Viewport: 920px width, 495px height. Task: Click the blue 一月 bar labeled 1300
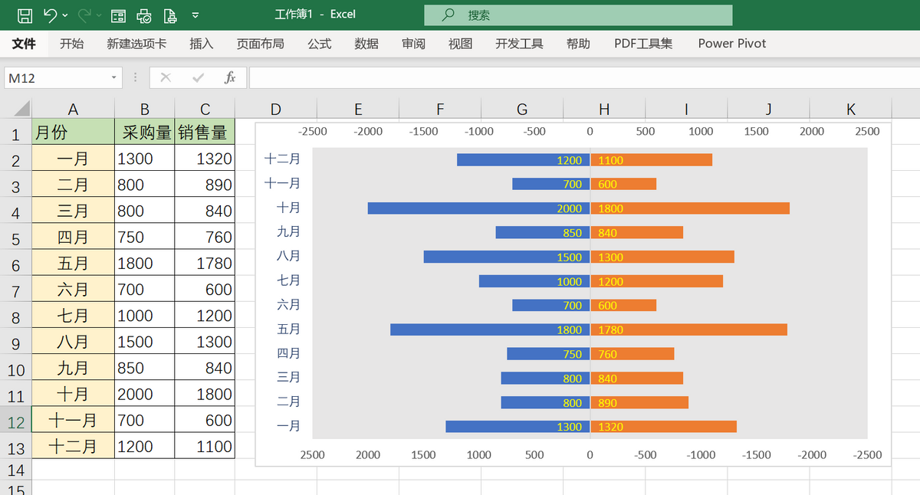click(x=517, y=427)
